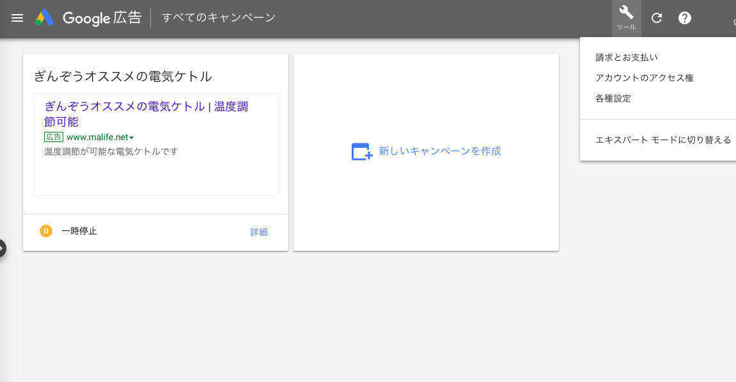Image resolution: width=736 pixels, height=382 pixels.
Task: Open the www.malife.net dropdown arrow
Action: 132,138
